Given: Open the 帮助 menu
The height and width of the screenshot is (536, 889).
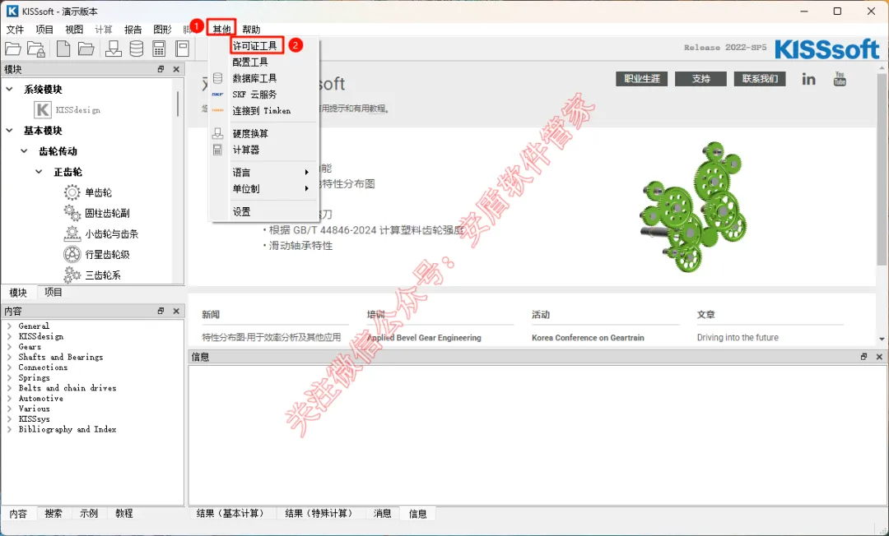Looking at the screenshot, I should click(251, 30).
